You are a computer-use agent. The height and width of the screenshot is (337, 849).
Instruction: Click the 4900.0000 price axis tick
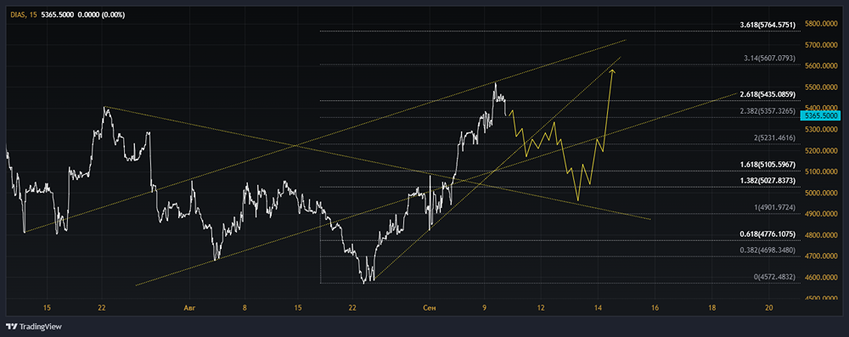(x=822, y=214)
